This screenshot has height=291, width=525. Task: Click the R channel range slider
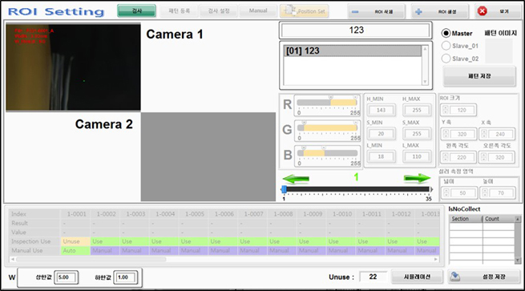pos(327,103)
